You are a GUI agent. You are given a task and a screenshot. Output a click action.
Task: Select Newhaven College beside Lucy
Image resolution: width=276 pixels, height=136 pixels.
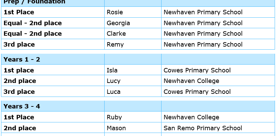point(191,81)
